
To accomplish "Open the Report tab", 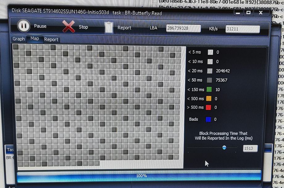I will pos(51,40).
